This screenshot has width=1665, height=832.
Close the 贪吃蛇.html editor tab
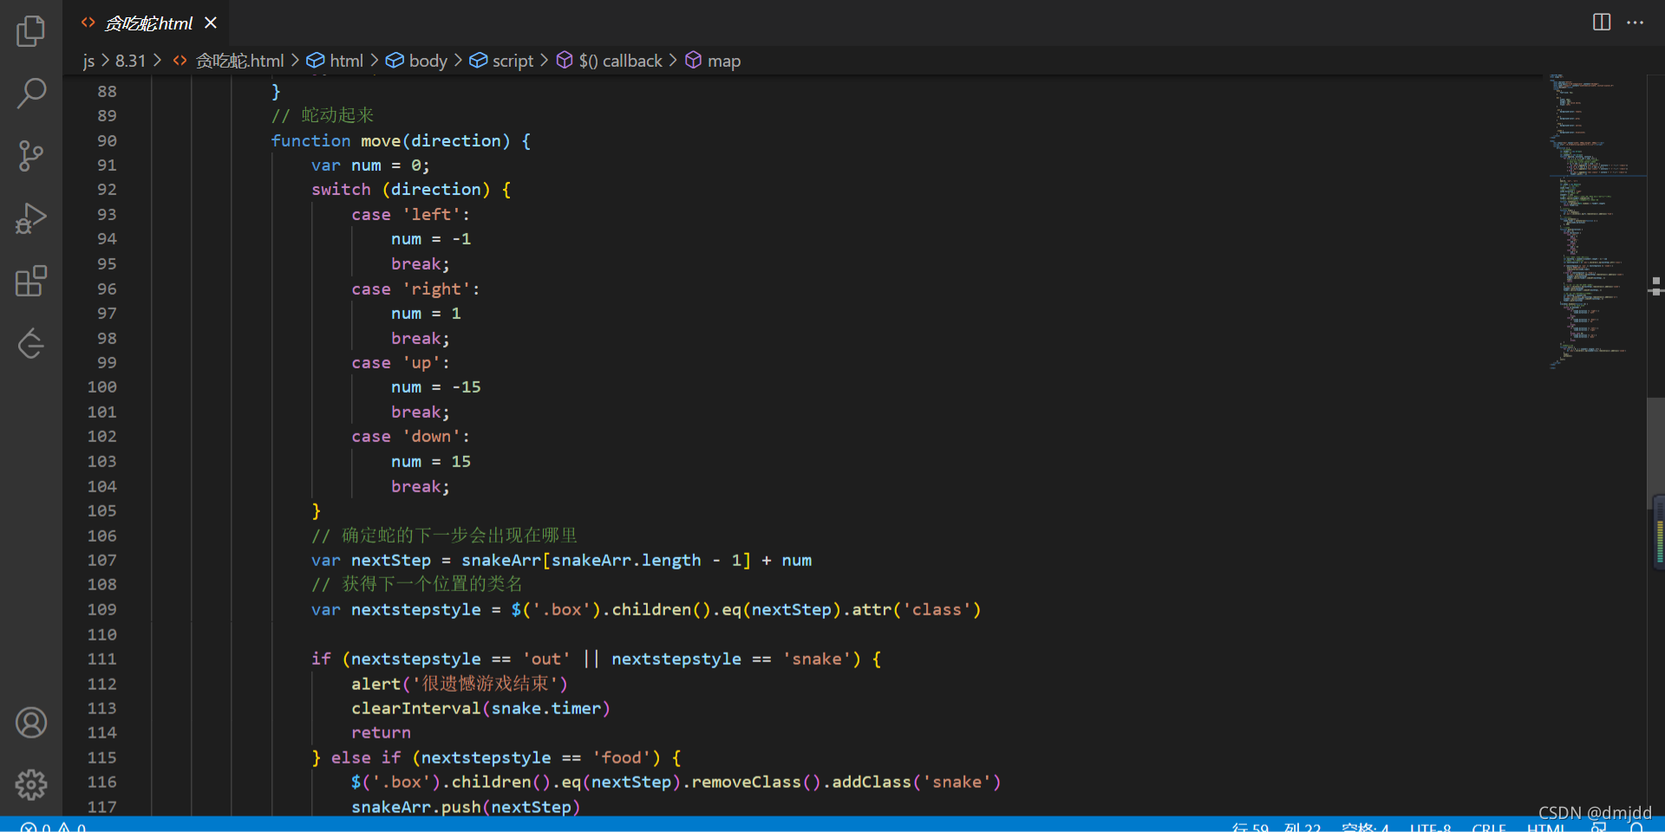[211, 23]
